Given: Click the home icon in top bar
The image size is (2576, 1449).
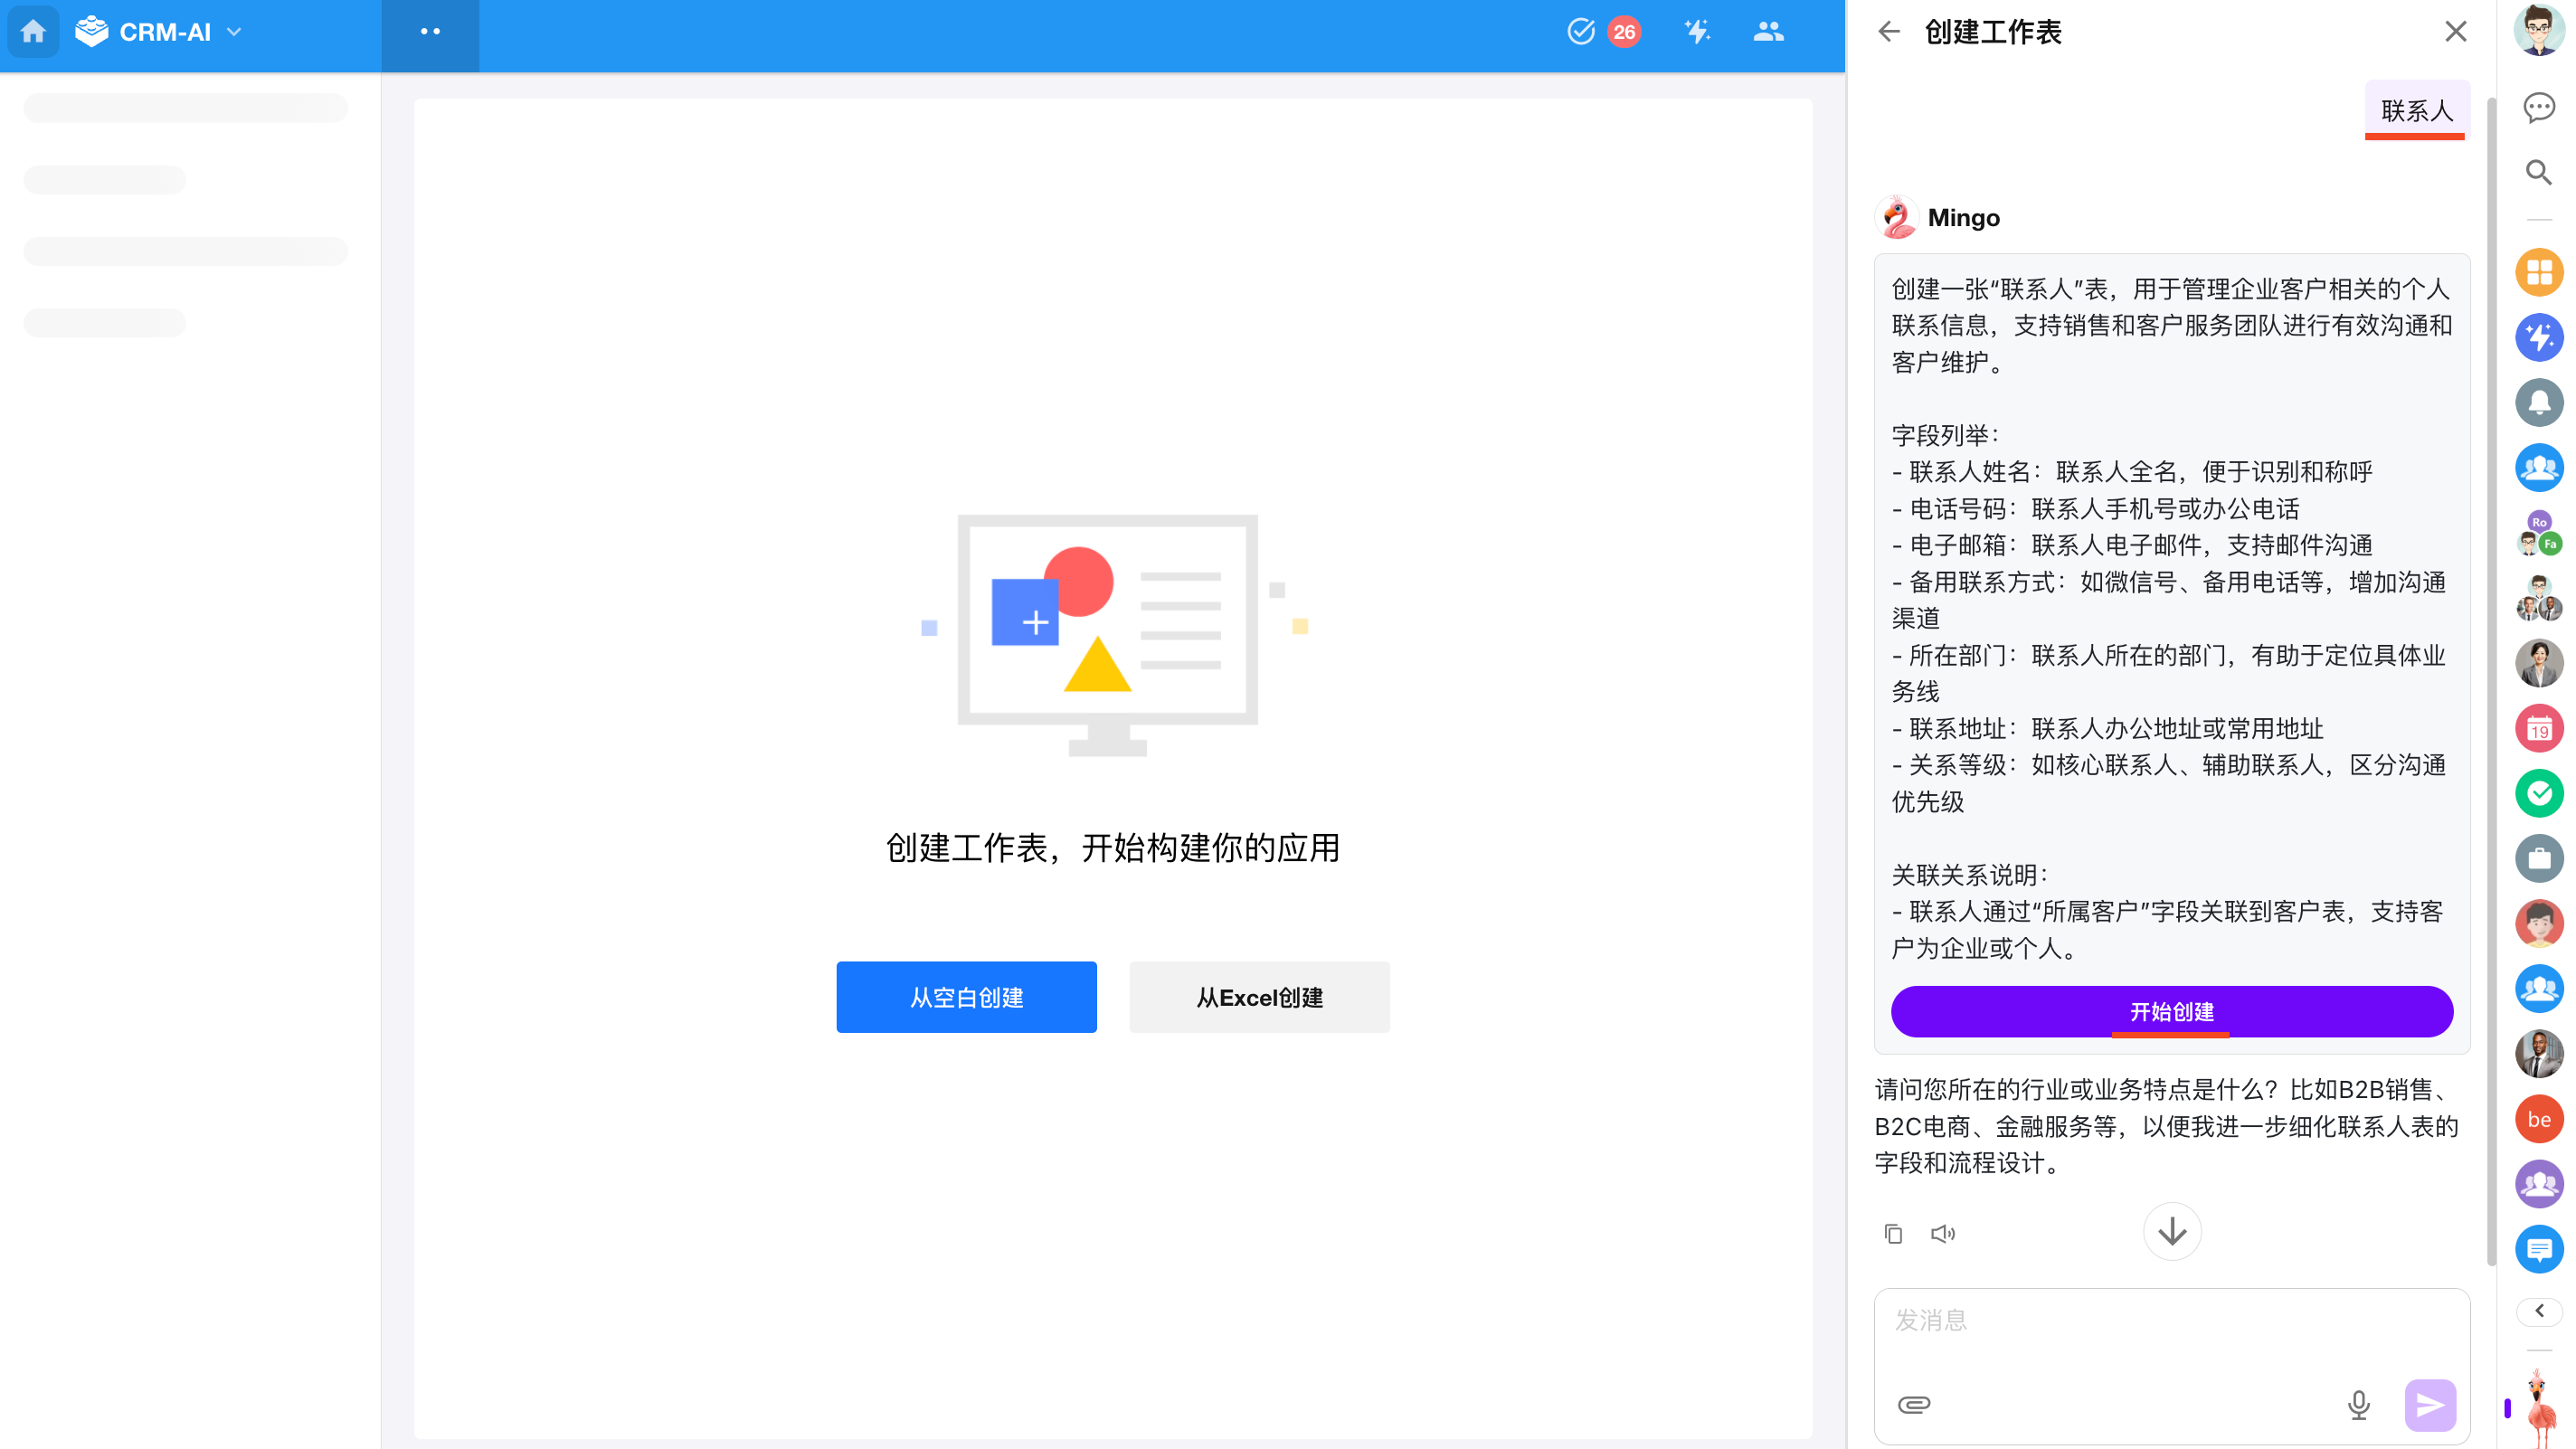Looking at the screenshot, I should 33,32.
